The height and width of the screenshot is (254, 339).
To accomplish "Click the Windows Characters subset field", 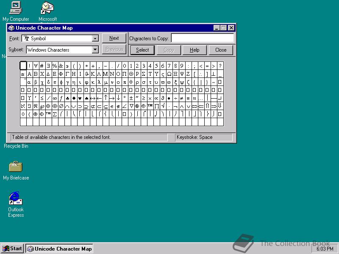I will coord(62,50).
